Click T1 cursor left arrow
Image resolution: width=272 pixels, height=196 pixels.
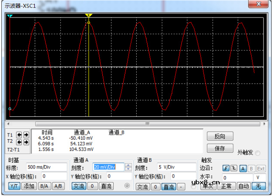click(x=19, y=134)
